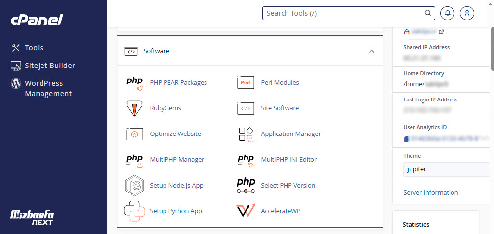Collapse the Software section chevron

coord(372,51)
